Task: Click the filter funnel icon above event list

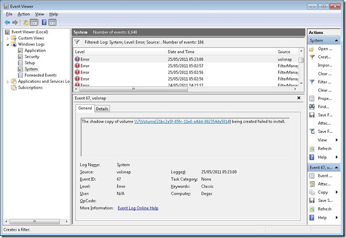Action: pyautogui.click(x=77, y=41)
